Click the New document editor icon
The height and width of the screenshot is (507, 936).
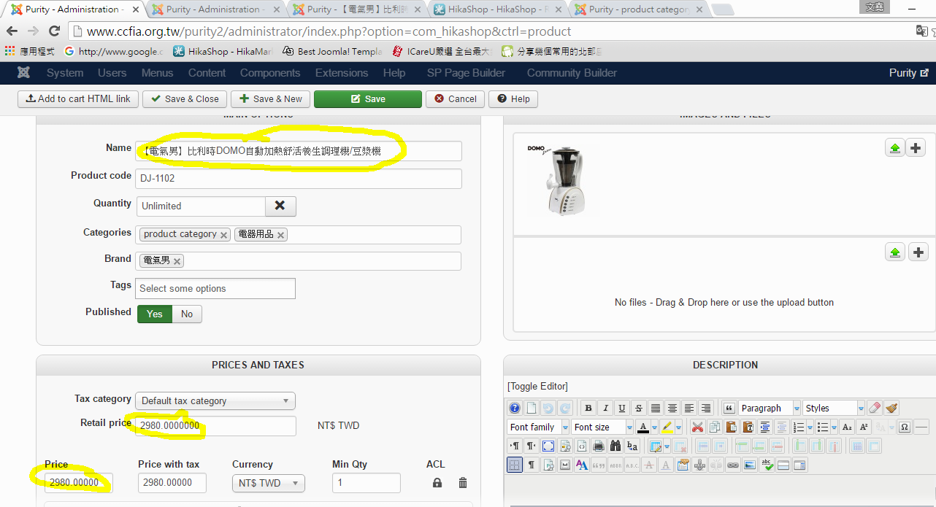point(532,408)
